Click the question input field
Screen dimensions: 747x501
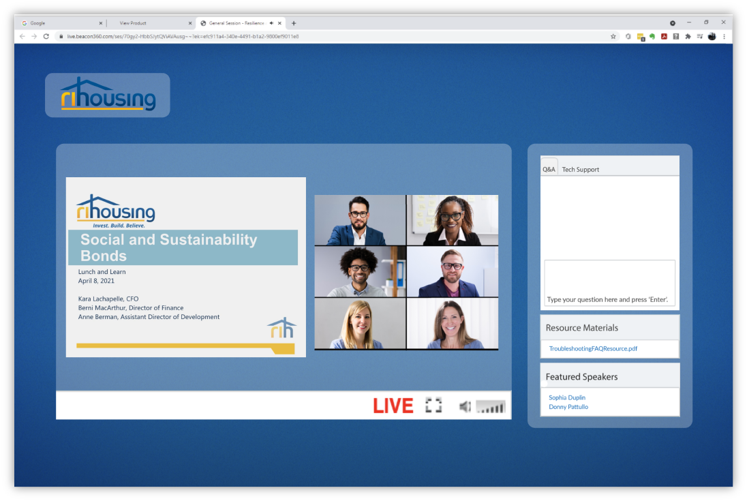[x=609, y=283]
